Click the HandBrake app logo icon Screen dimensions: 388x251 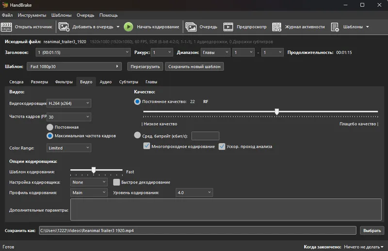(5, 5)
